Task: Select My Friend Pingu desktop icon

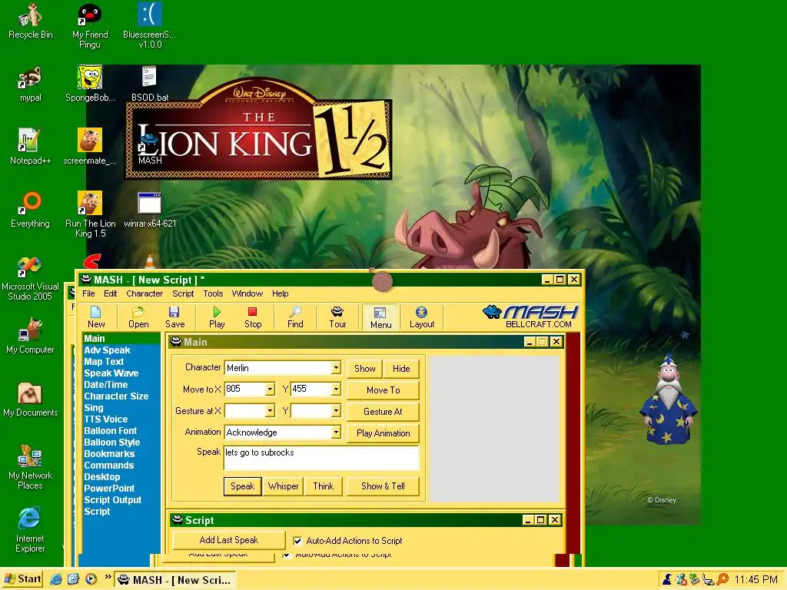Action: pyautogui.click(x=90, y=26)
